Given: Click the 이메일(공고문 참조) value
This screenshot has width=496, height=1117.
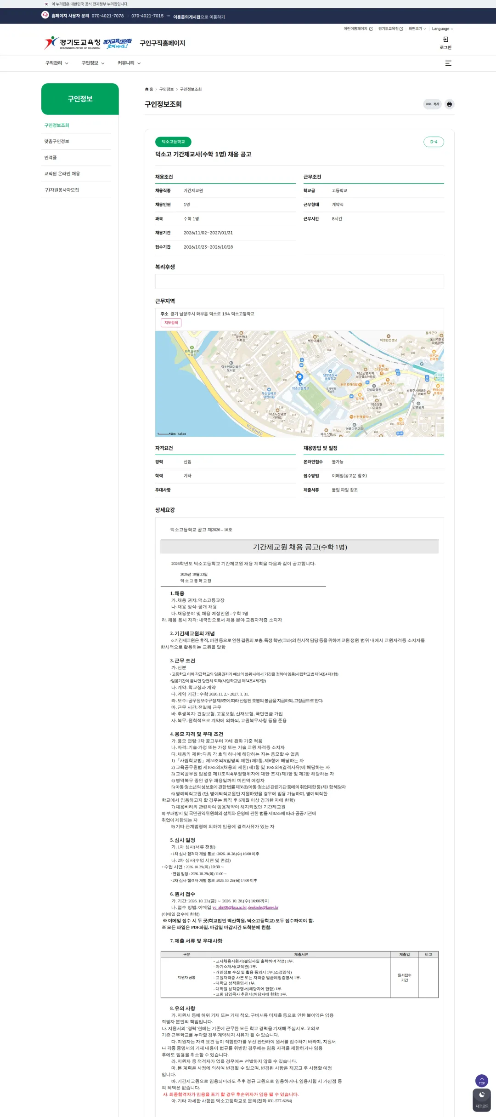Looking at the screenshot, I should click(x=349, y=476).
